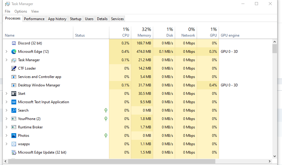Switch to the Performance tab
This screenshot has width=282, height=165.
pos(34,19)
